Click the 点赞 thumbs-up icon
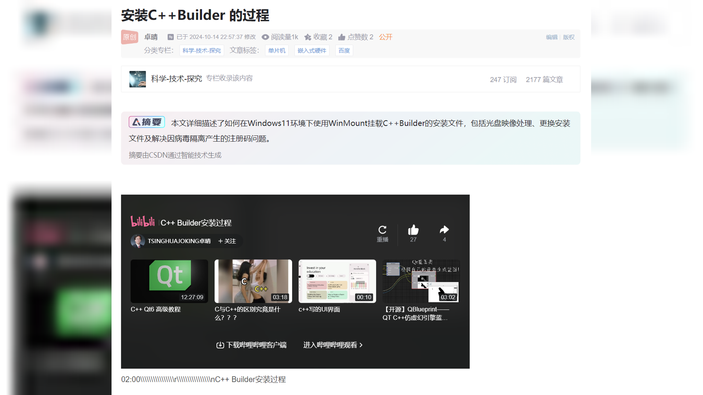This screenshot has height=395, width=703. point(342,37)
